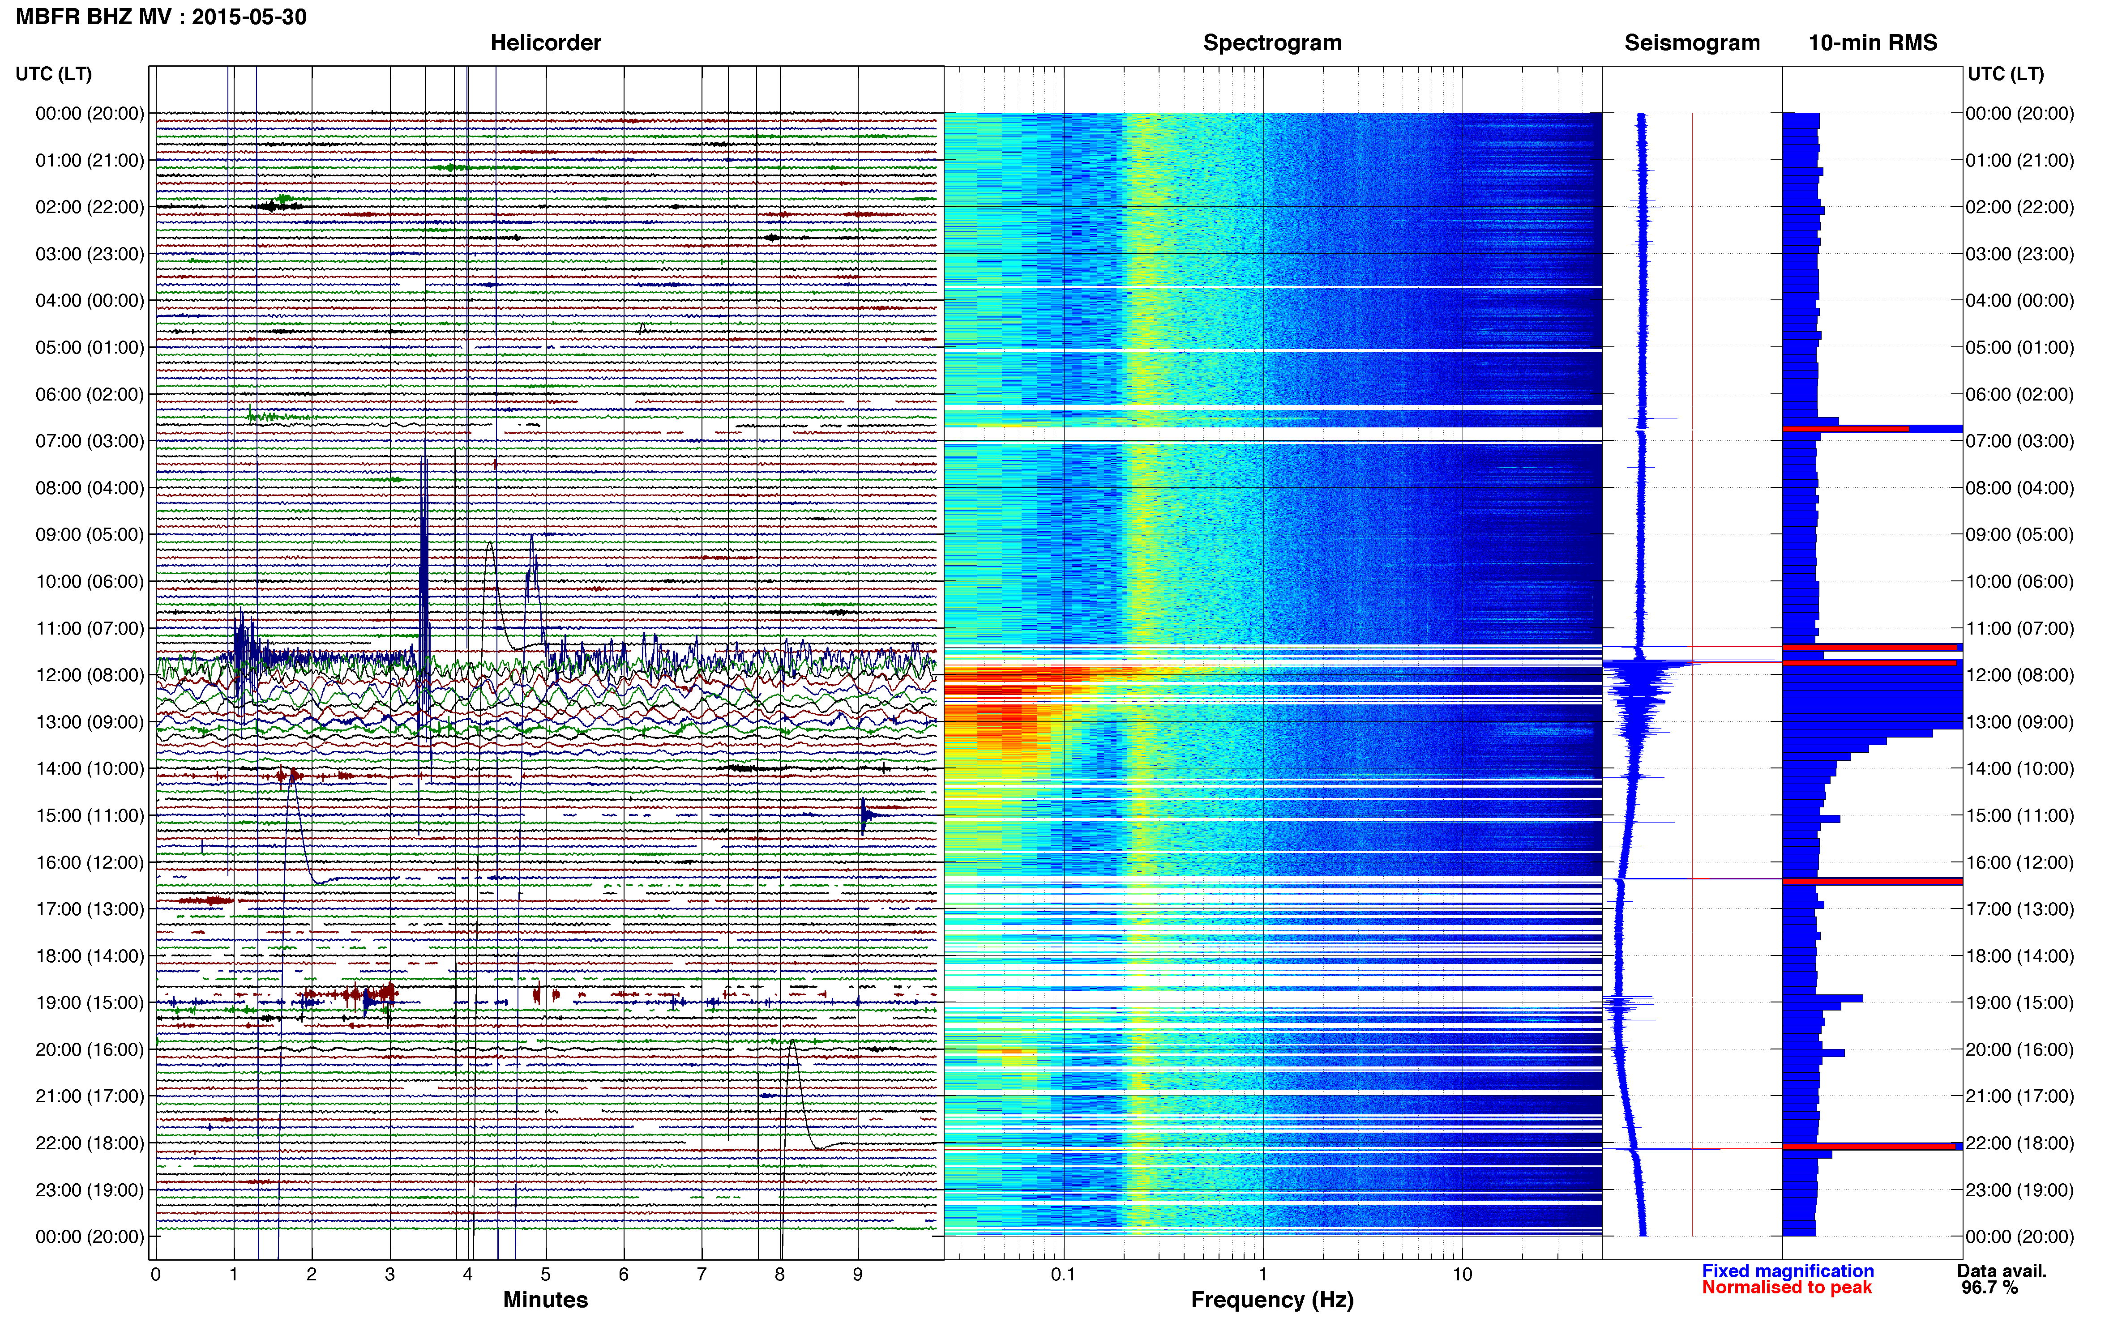Select '16:00 (12:00)' on the Helicorder time axis

[x=90, y=862]
